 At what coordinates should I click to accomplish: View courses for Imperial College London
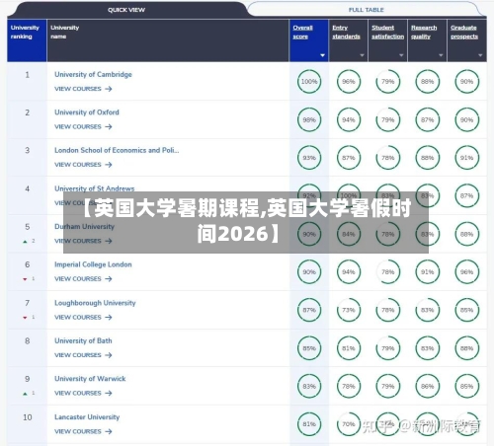(83, 279)
